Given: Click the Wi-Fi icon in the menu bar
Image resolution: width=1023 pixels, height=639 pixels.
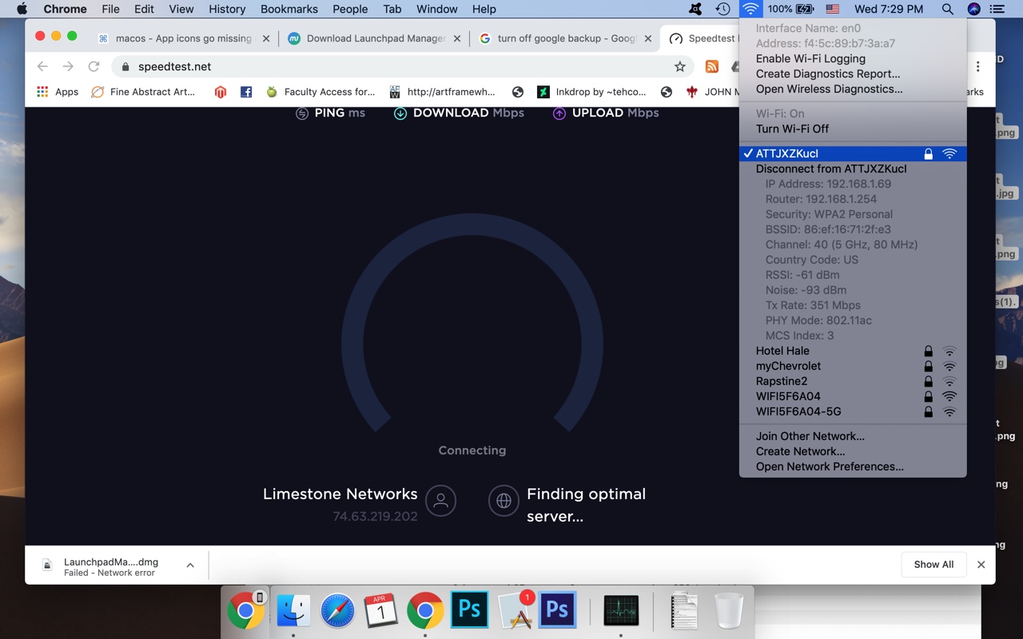Looking at the screenshot, I should (x=750, y=9).
